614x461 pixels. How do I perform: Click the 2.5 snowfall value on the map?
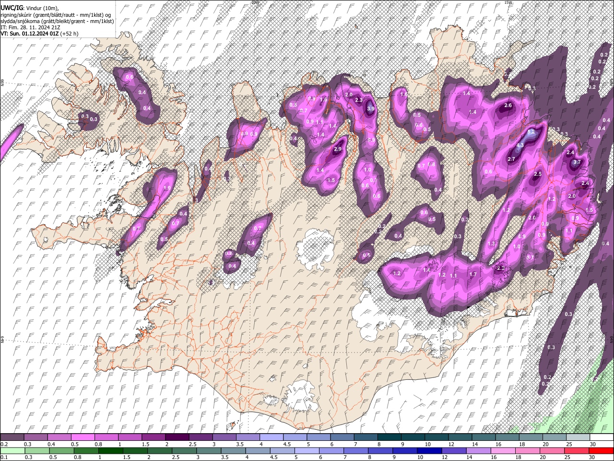click(x=538, y=174)
